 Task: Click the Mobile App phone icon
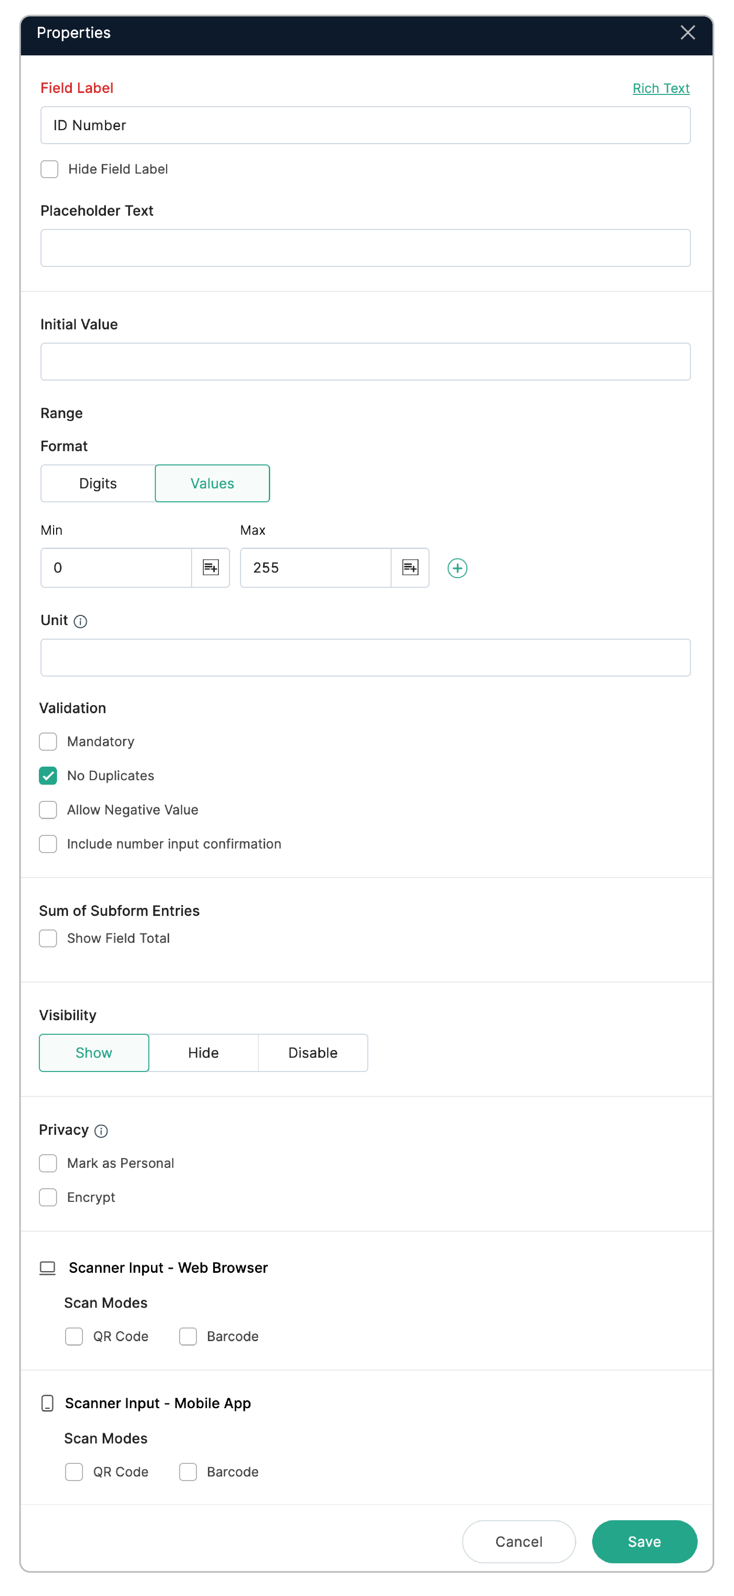(x=47, y=1403)
